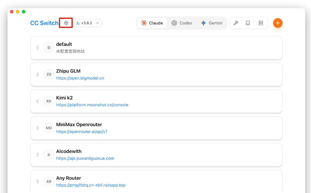Click the MO avatar badge
Screen dimensions: 311x193
pyautogui.click(x=49, y=128)
